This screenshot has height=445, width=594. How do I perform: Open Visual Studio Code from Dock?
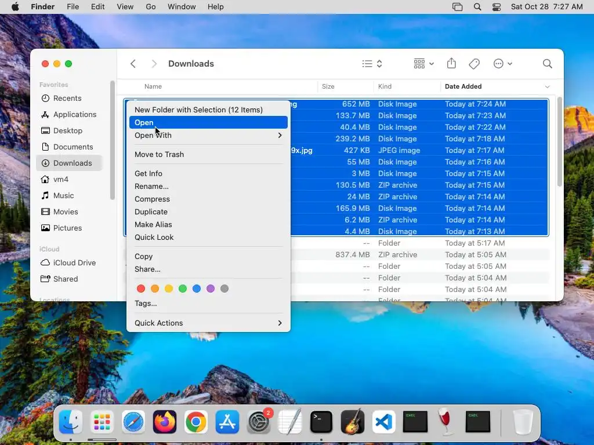(384, 422)
